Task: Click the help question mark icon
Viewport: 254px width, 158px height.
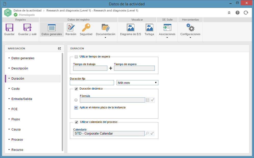Action: [237, 13]
